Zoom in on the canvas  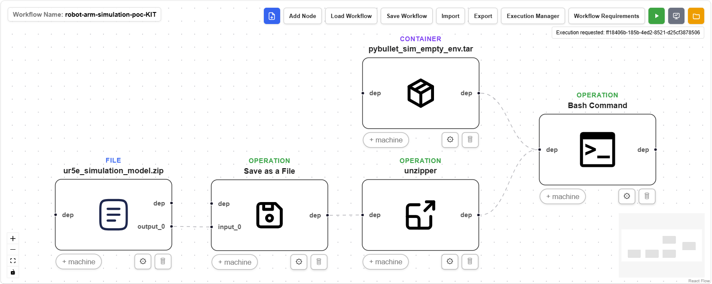pyautogui.click(x=13, y=239)
